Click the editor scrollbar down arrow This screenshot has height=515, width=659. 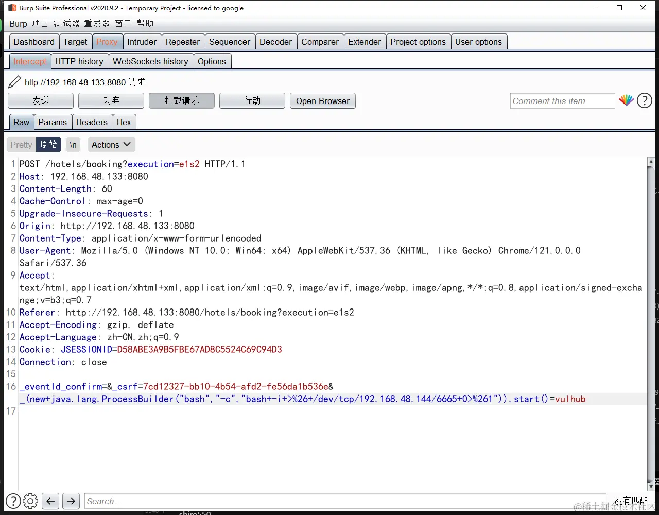click(x=651, y=486)
